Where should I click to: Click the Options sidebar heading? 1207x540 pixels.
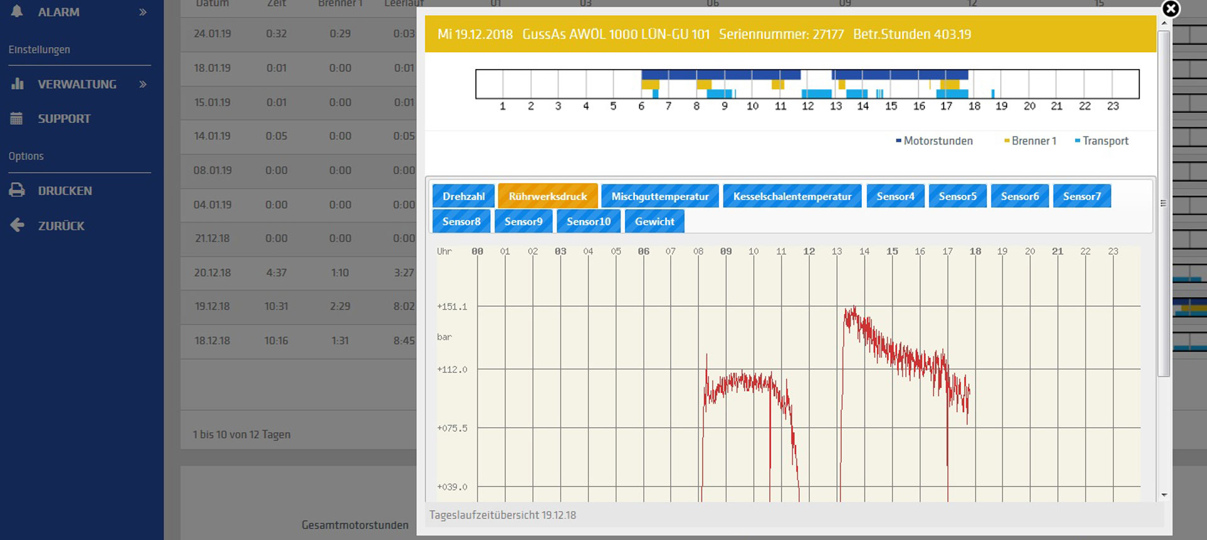point(26,156)
